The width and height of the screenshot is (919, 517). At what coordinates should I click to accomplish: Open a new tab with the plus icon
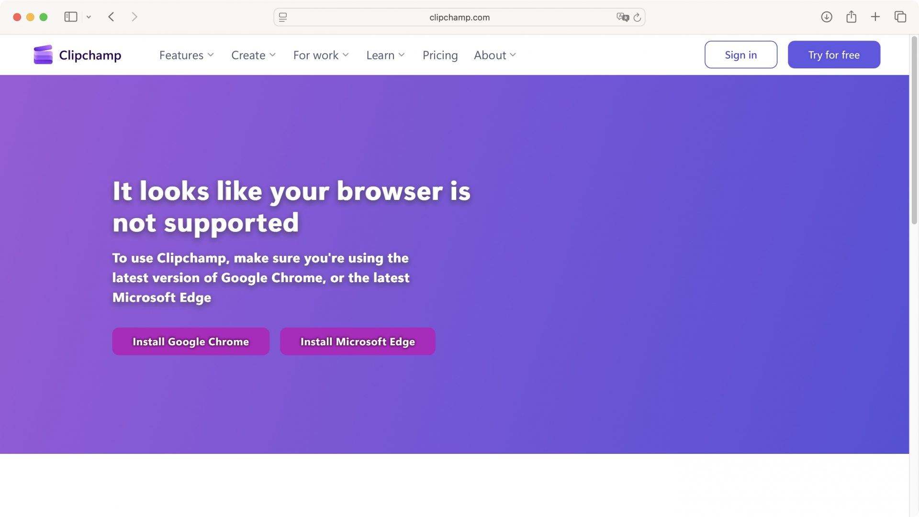pos(875,16)
